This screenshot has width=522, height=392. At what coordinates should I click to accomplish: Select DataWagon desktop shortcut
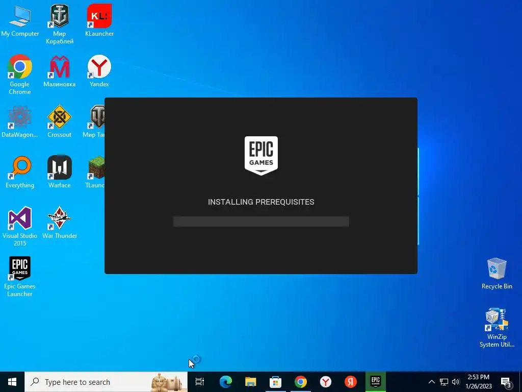pos(20,121)
